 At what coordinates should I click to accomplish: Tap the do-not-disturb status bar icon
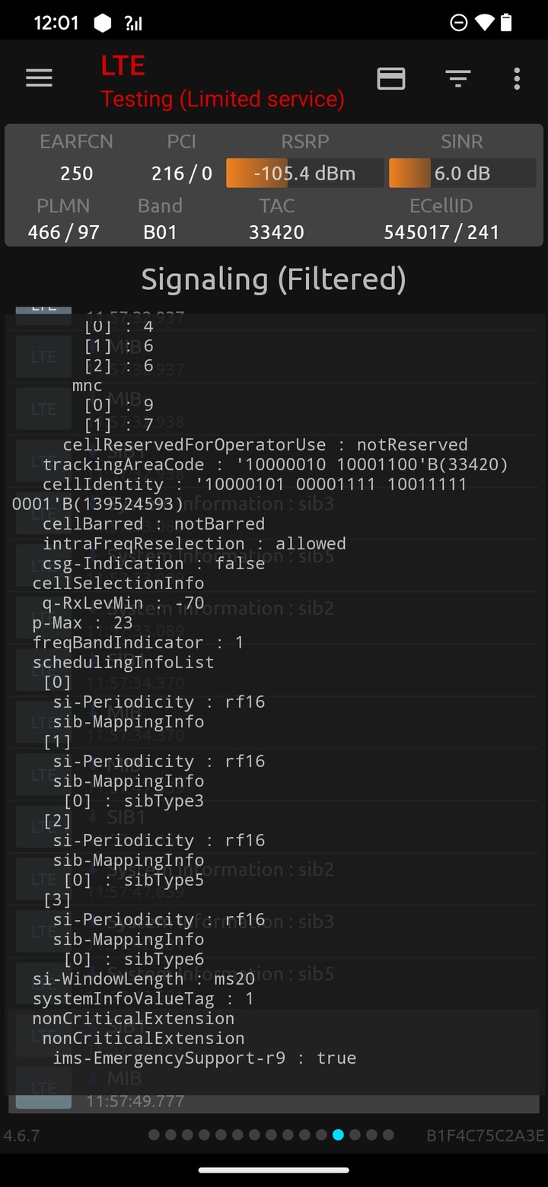click(459, 23)
